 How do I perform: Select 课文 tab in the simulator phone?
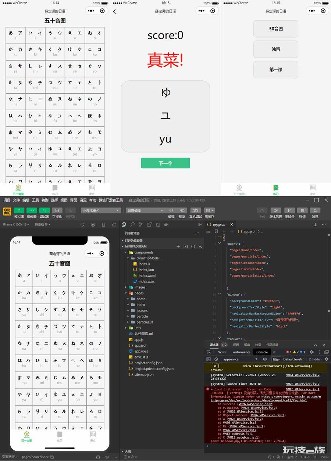click(93, 436)
